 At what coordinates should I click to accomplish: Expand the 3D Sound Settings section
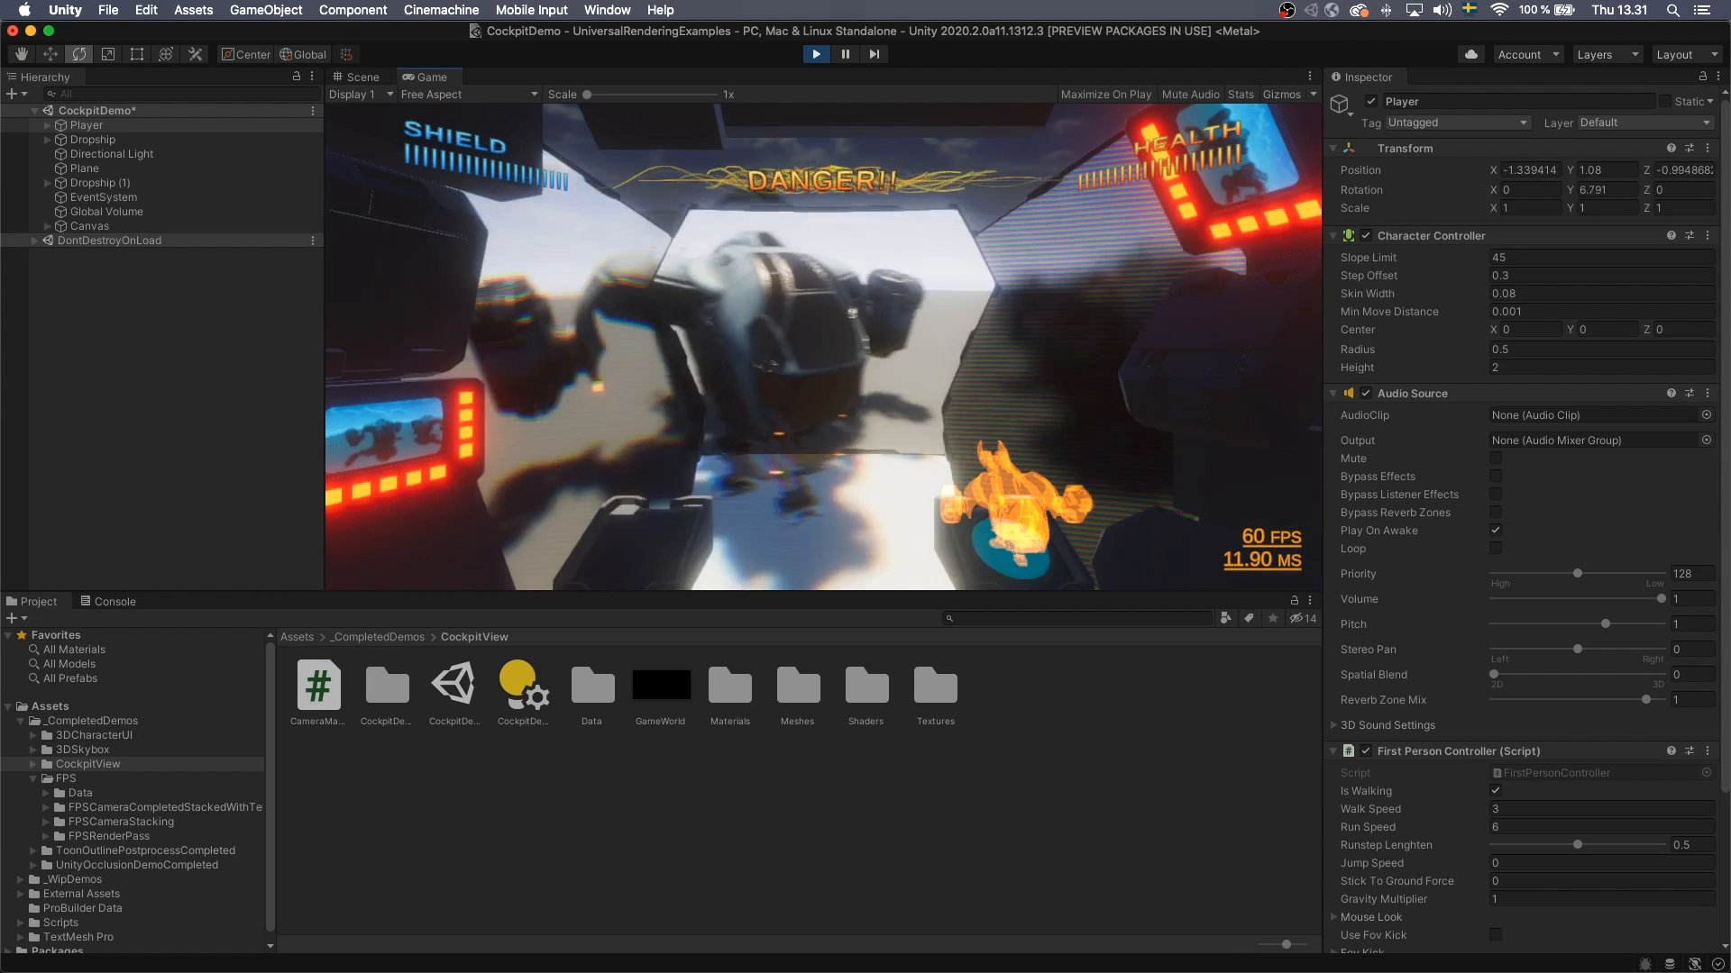pyautogui.click(x=1335, y=724)
